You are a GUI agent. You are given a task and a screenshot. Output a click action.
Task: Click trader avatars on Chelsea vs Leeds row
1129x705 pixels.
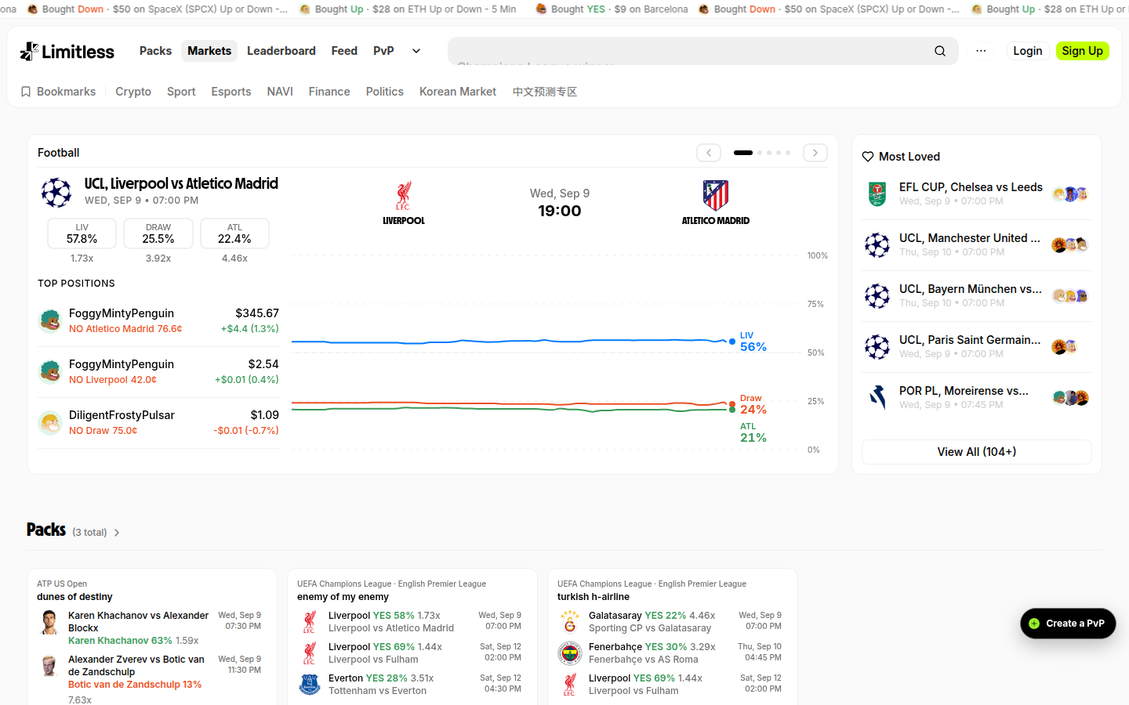point(1070,194)
